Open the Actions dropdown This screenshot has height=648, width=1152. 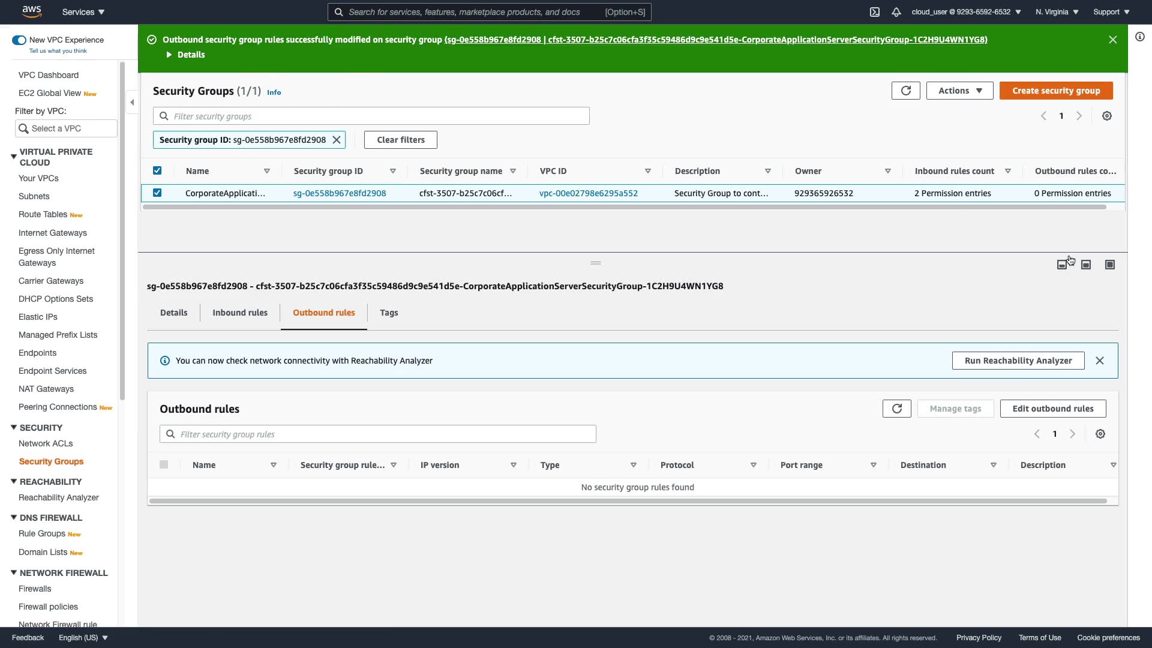959,91
